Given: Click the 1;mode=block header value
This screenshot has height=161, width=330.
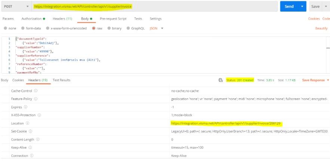Looking at the screenshot, I should [x=182, y=115].
